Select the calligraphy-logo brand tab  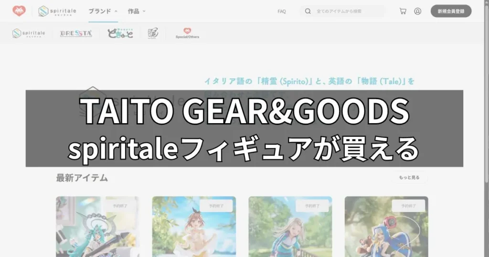pyautogui.click(x=153, y=33)
